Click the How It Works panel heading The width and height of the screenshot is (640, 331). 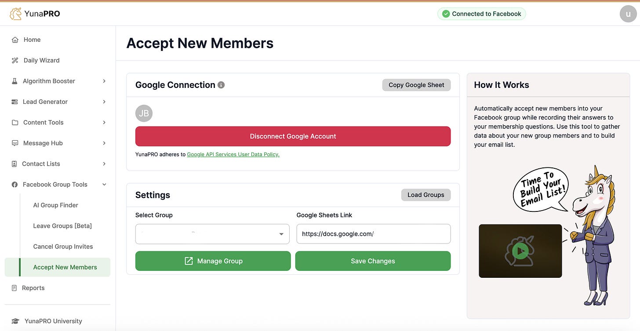[x=502, y=85]
